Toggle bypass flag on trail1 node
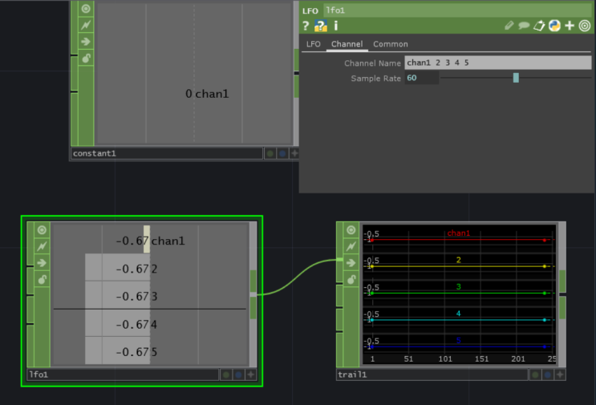 click(x=351, y=246)
